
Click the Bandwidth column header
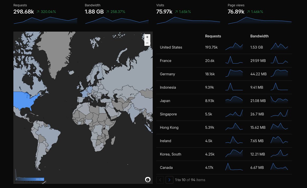tap(259, 36)
